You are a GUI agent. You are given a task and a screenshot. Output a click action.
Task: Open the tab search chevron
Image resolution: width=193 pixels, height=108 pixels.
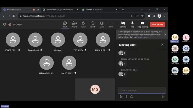click(142, 9)
